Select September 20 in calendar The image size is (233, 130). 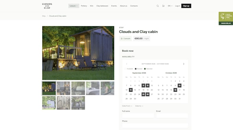[x=152, y=90]
